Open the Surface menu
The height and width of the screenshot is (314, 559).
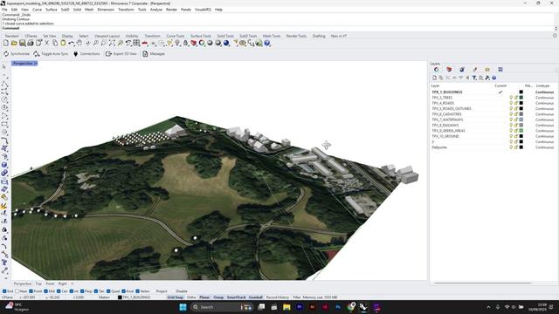[x=52, y=10]
